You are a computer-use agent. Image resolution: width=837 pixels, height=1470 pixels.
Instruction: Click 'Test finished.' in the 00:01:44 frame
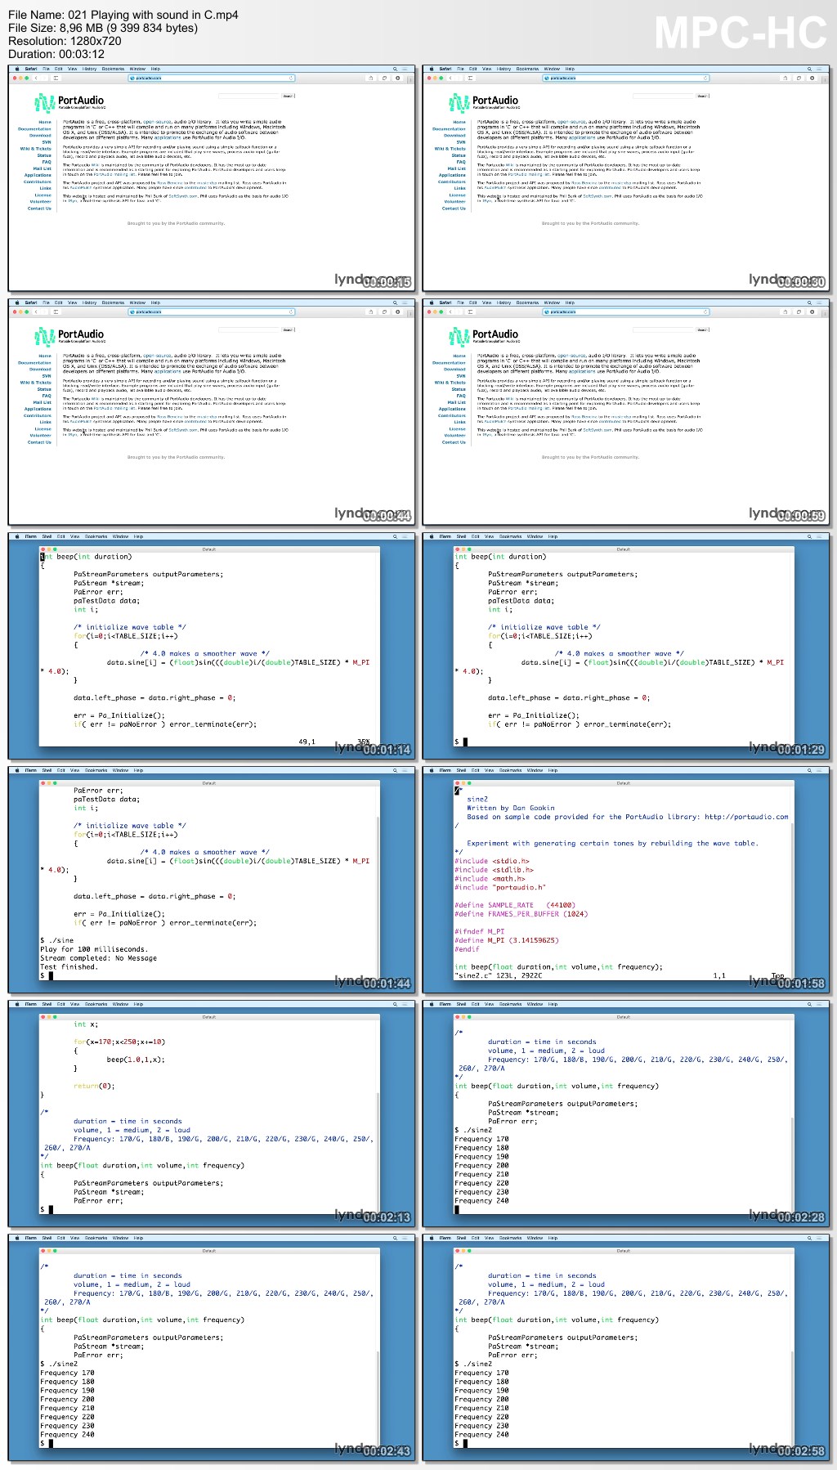69,966
